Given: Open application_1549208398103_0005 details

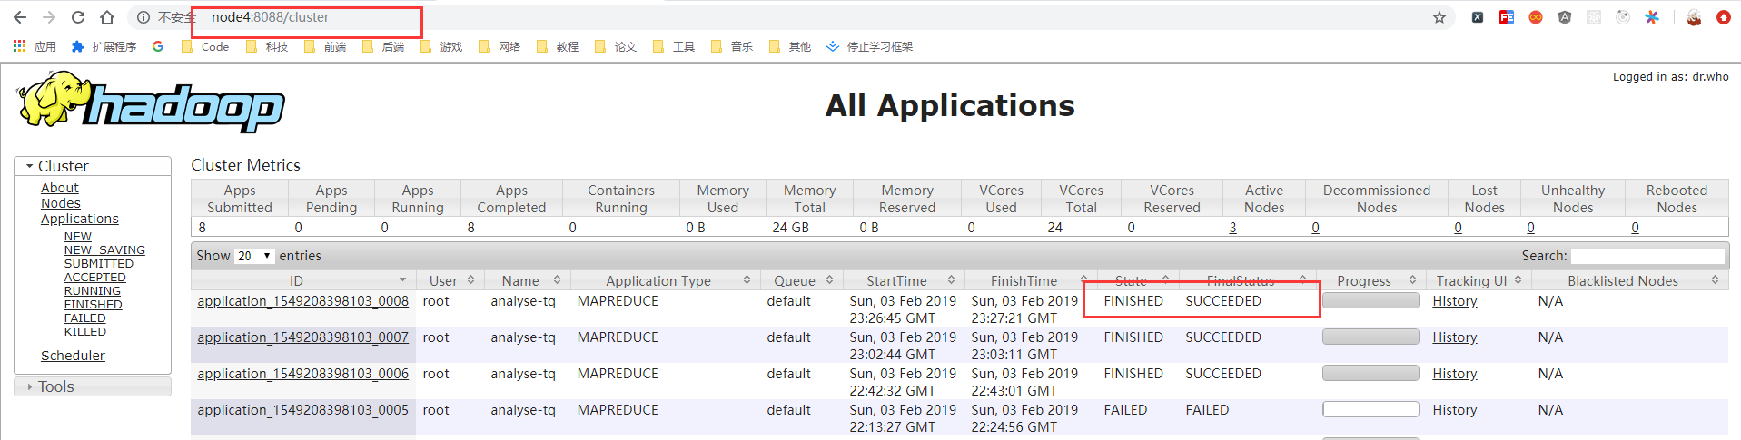Looking at the screenshot, I should (x=303, y=410).
